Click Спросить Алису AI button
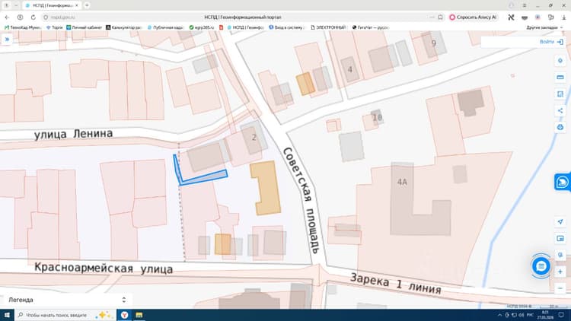571x321 pixels. point(473,17)
